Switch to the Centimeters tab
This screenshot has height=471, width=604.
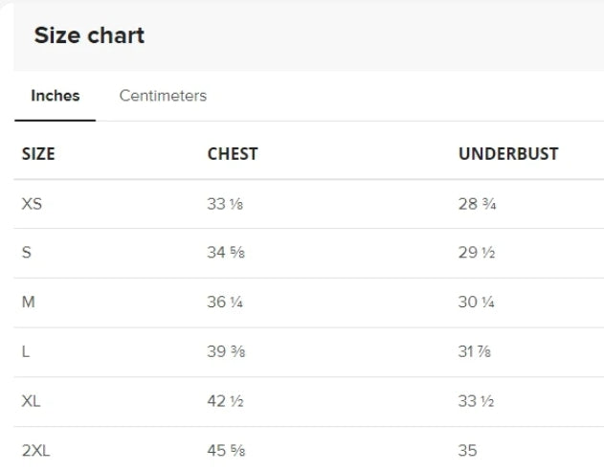point(163,96)
